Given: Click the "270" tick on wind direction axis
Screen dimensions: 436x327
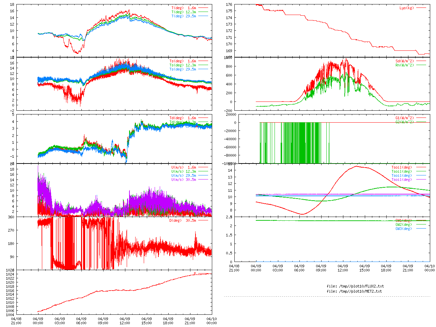Looking at the screenshot, I should (11, 231).
